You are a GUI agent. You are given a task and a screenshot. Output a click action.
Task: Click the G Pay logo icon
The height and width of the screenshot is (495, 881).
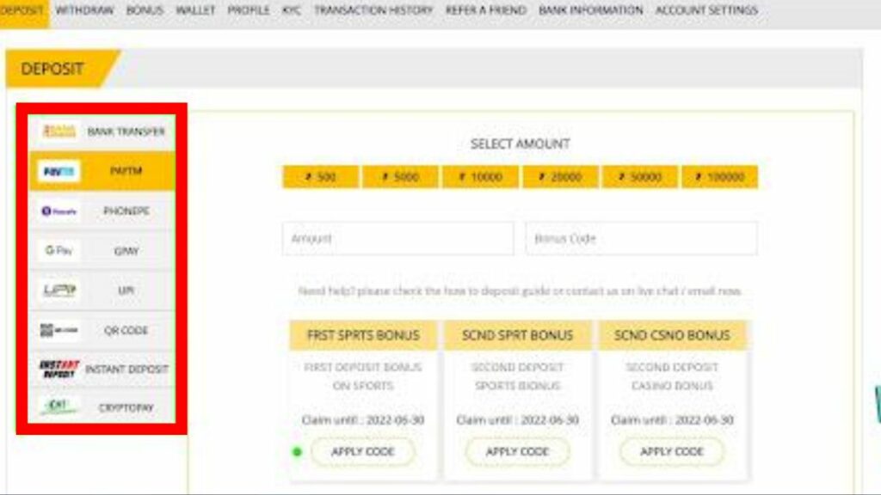point(59,250)
